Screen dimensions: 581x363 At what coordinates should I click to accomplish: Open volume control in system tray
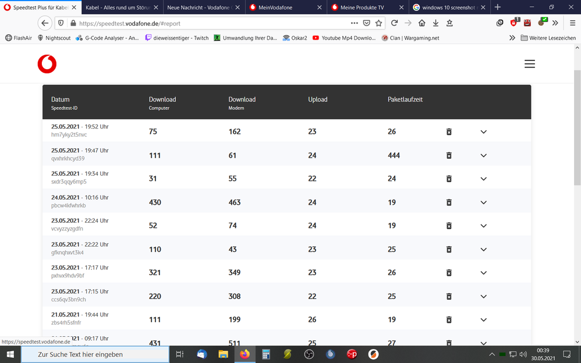523,354
